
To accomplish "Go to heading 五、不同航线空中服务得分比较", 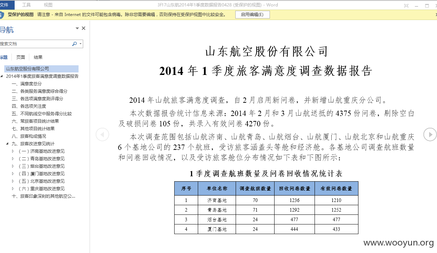I will click(x=42, y=114).
